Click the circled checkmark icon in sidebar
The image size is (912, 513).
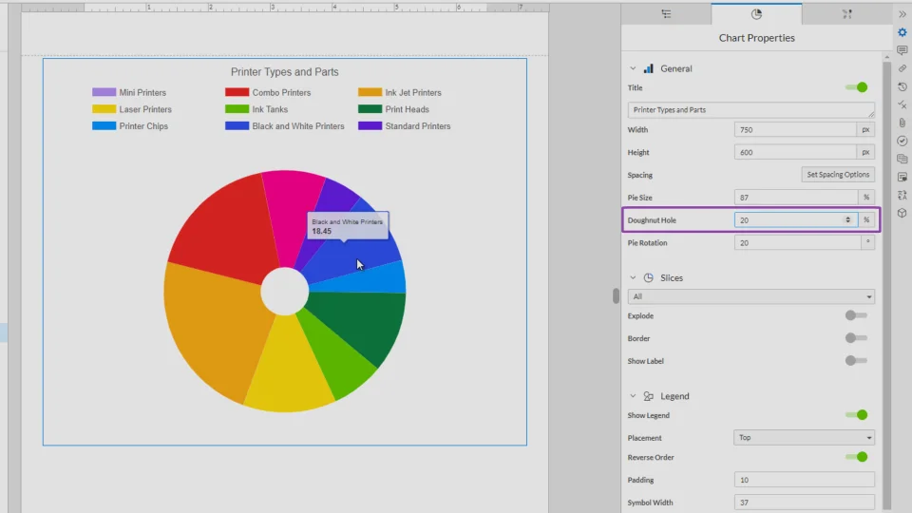(x=902, y=141)
